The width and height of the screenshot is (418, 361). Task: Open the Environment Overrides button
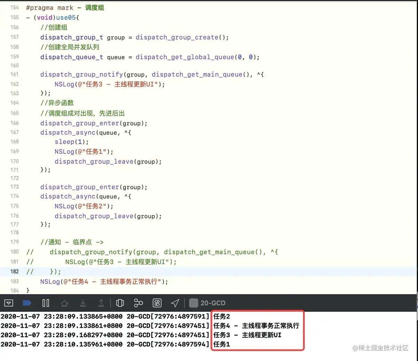[x=157, y=303]
